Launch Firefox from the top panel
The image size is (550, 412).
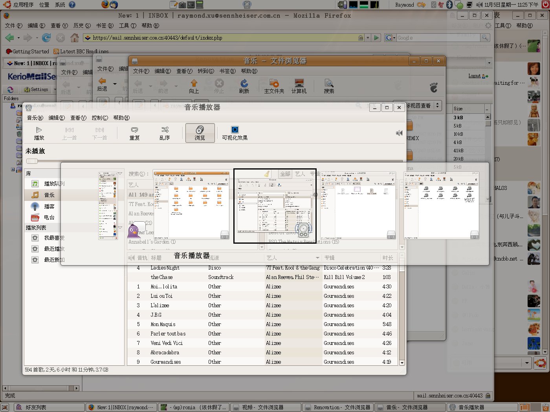pos(105,5)
